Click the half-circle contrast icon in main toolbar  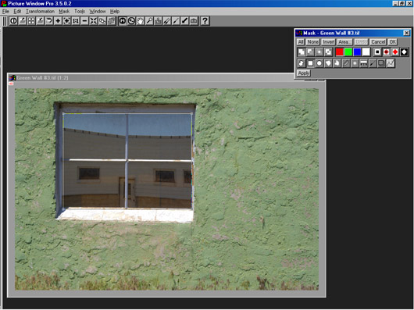(13, 21)
